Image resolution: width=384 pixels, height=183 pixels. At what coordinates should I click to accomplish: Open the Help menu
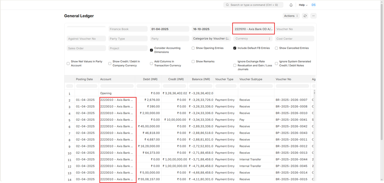(303, 5)
